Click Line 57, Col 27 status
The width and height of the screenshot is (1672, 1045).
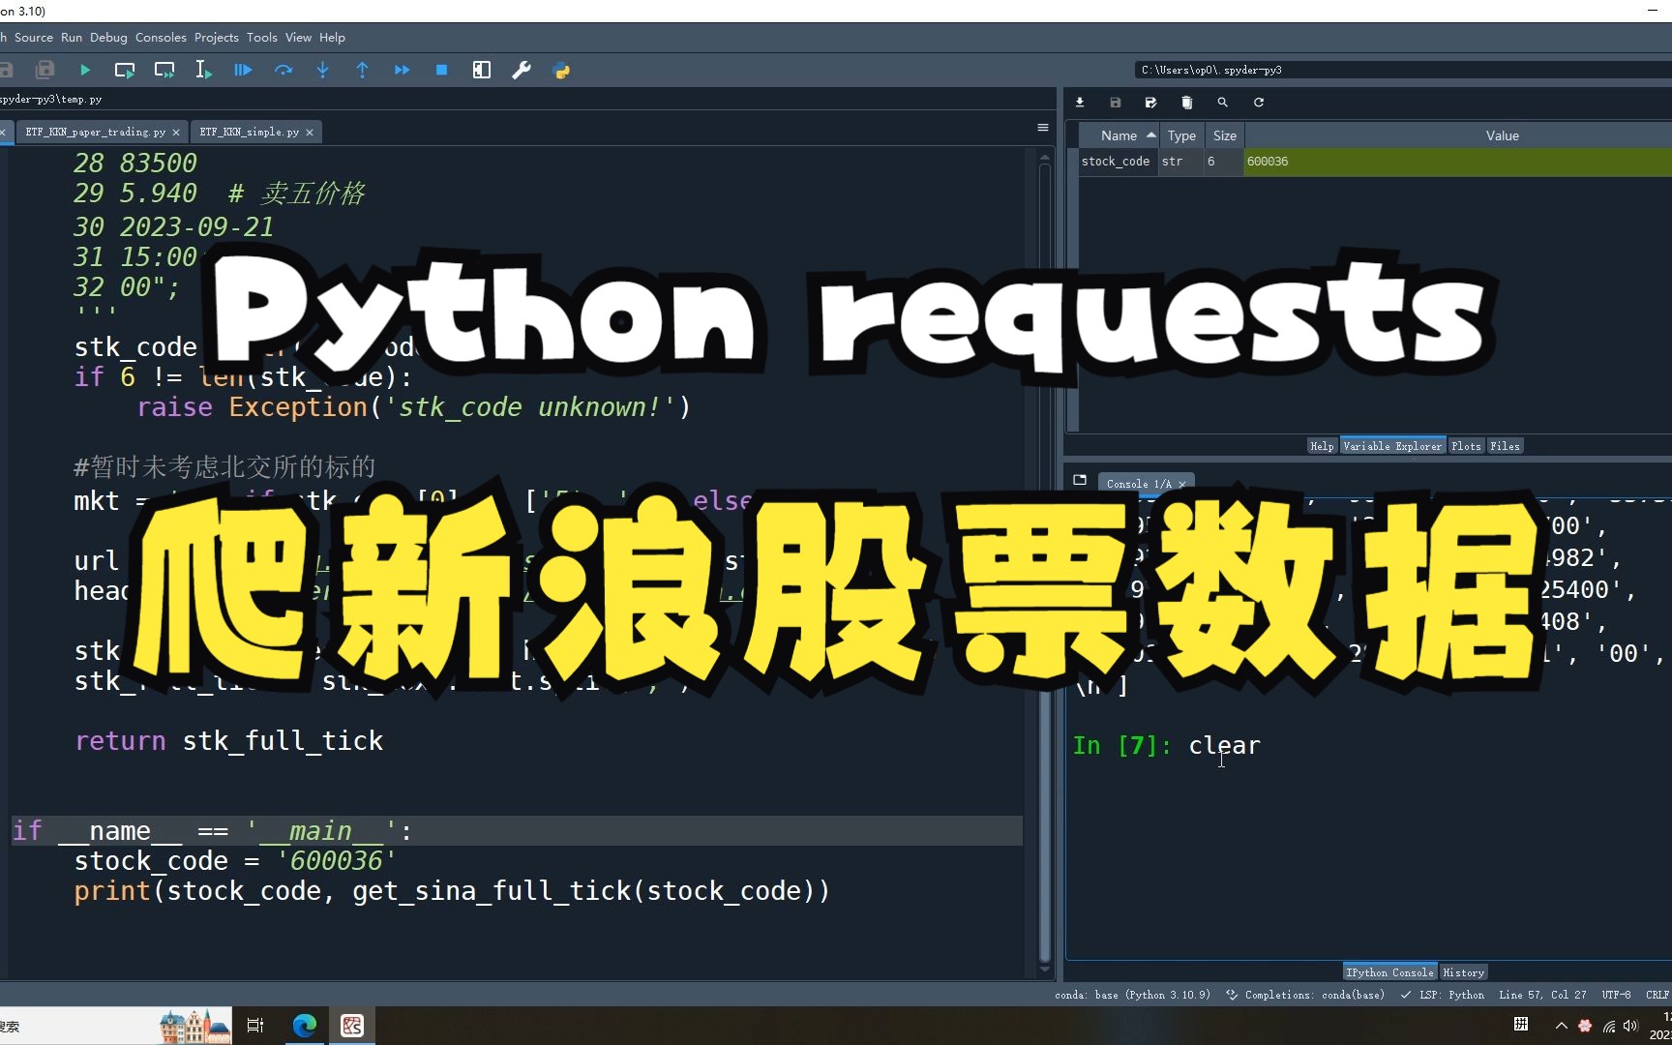[1542, 995]
